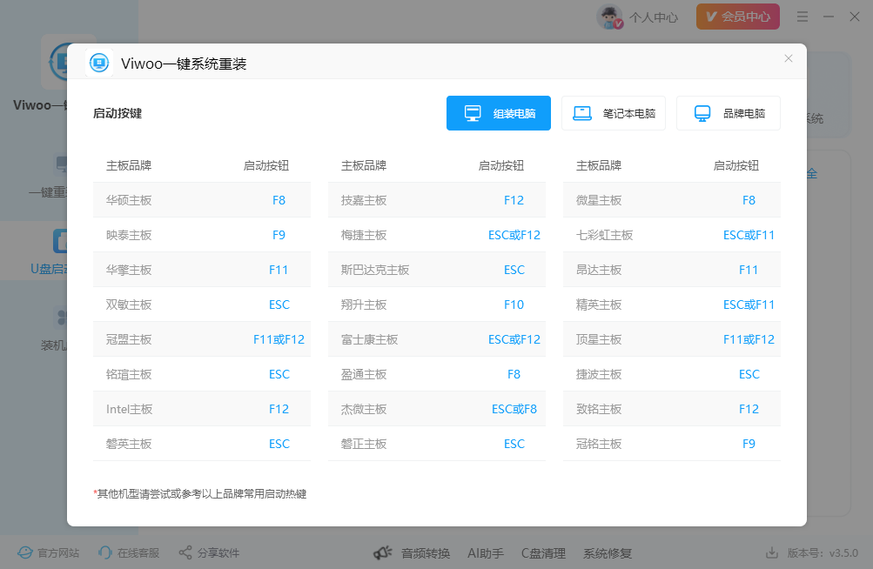Open 在线客服 support link
The image size is (873, 569).
[x=138, y=552]
